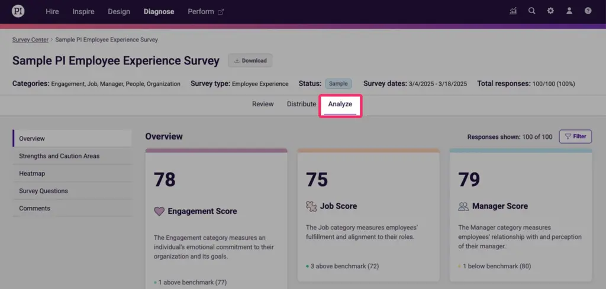Go to the Hire menu
The height and width of the screenshot is (289, 606).
coord(52,12)
